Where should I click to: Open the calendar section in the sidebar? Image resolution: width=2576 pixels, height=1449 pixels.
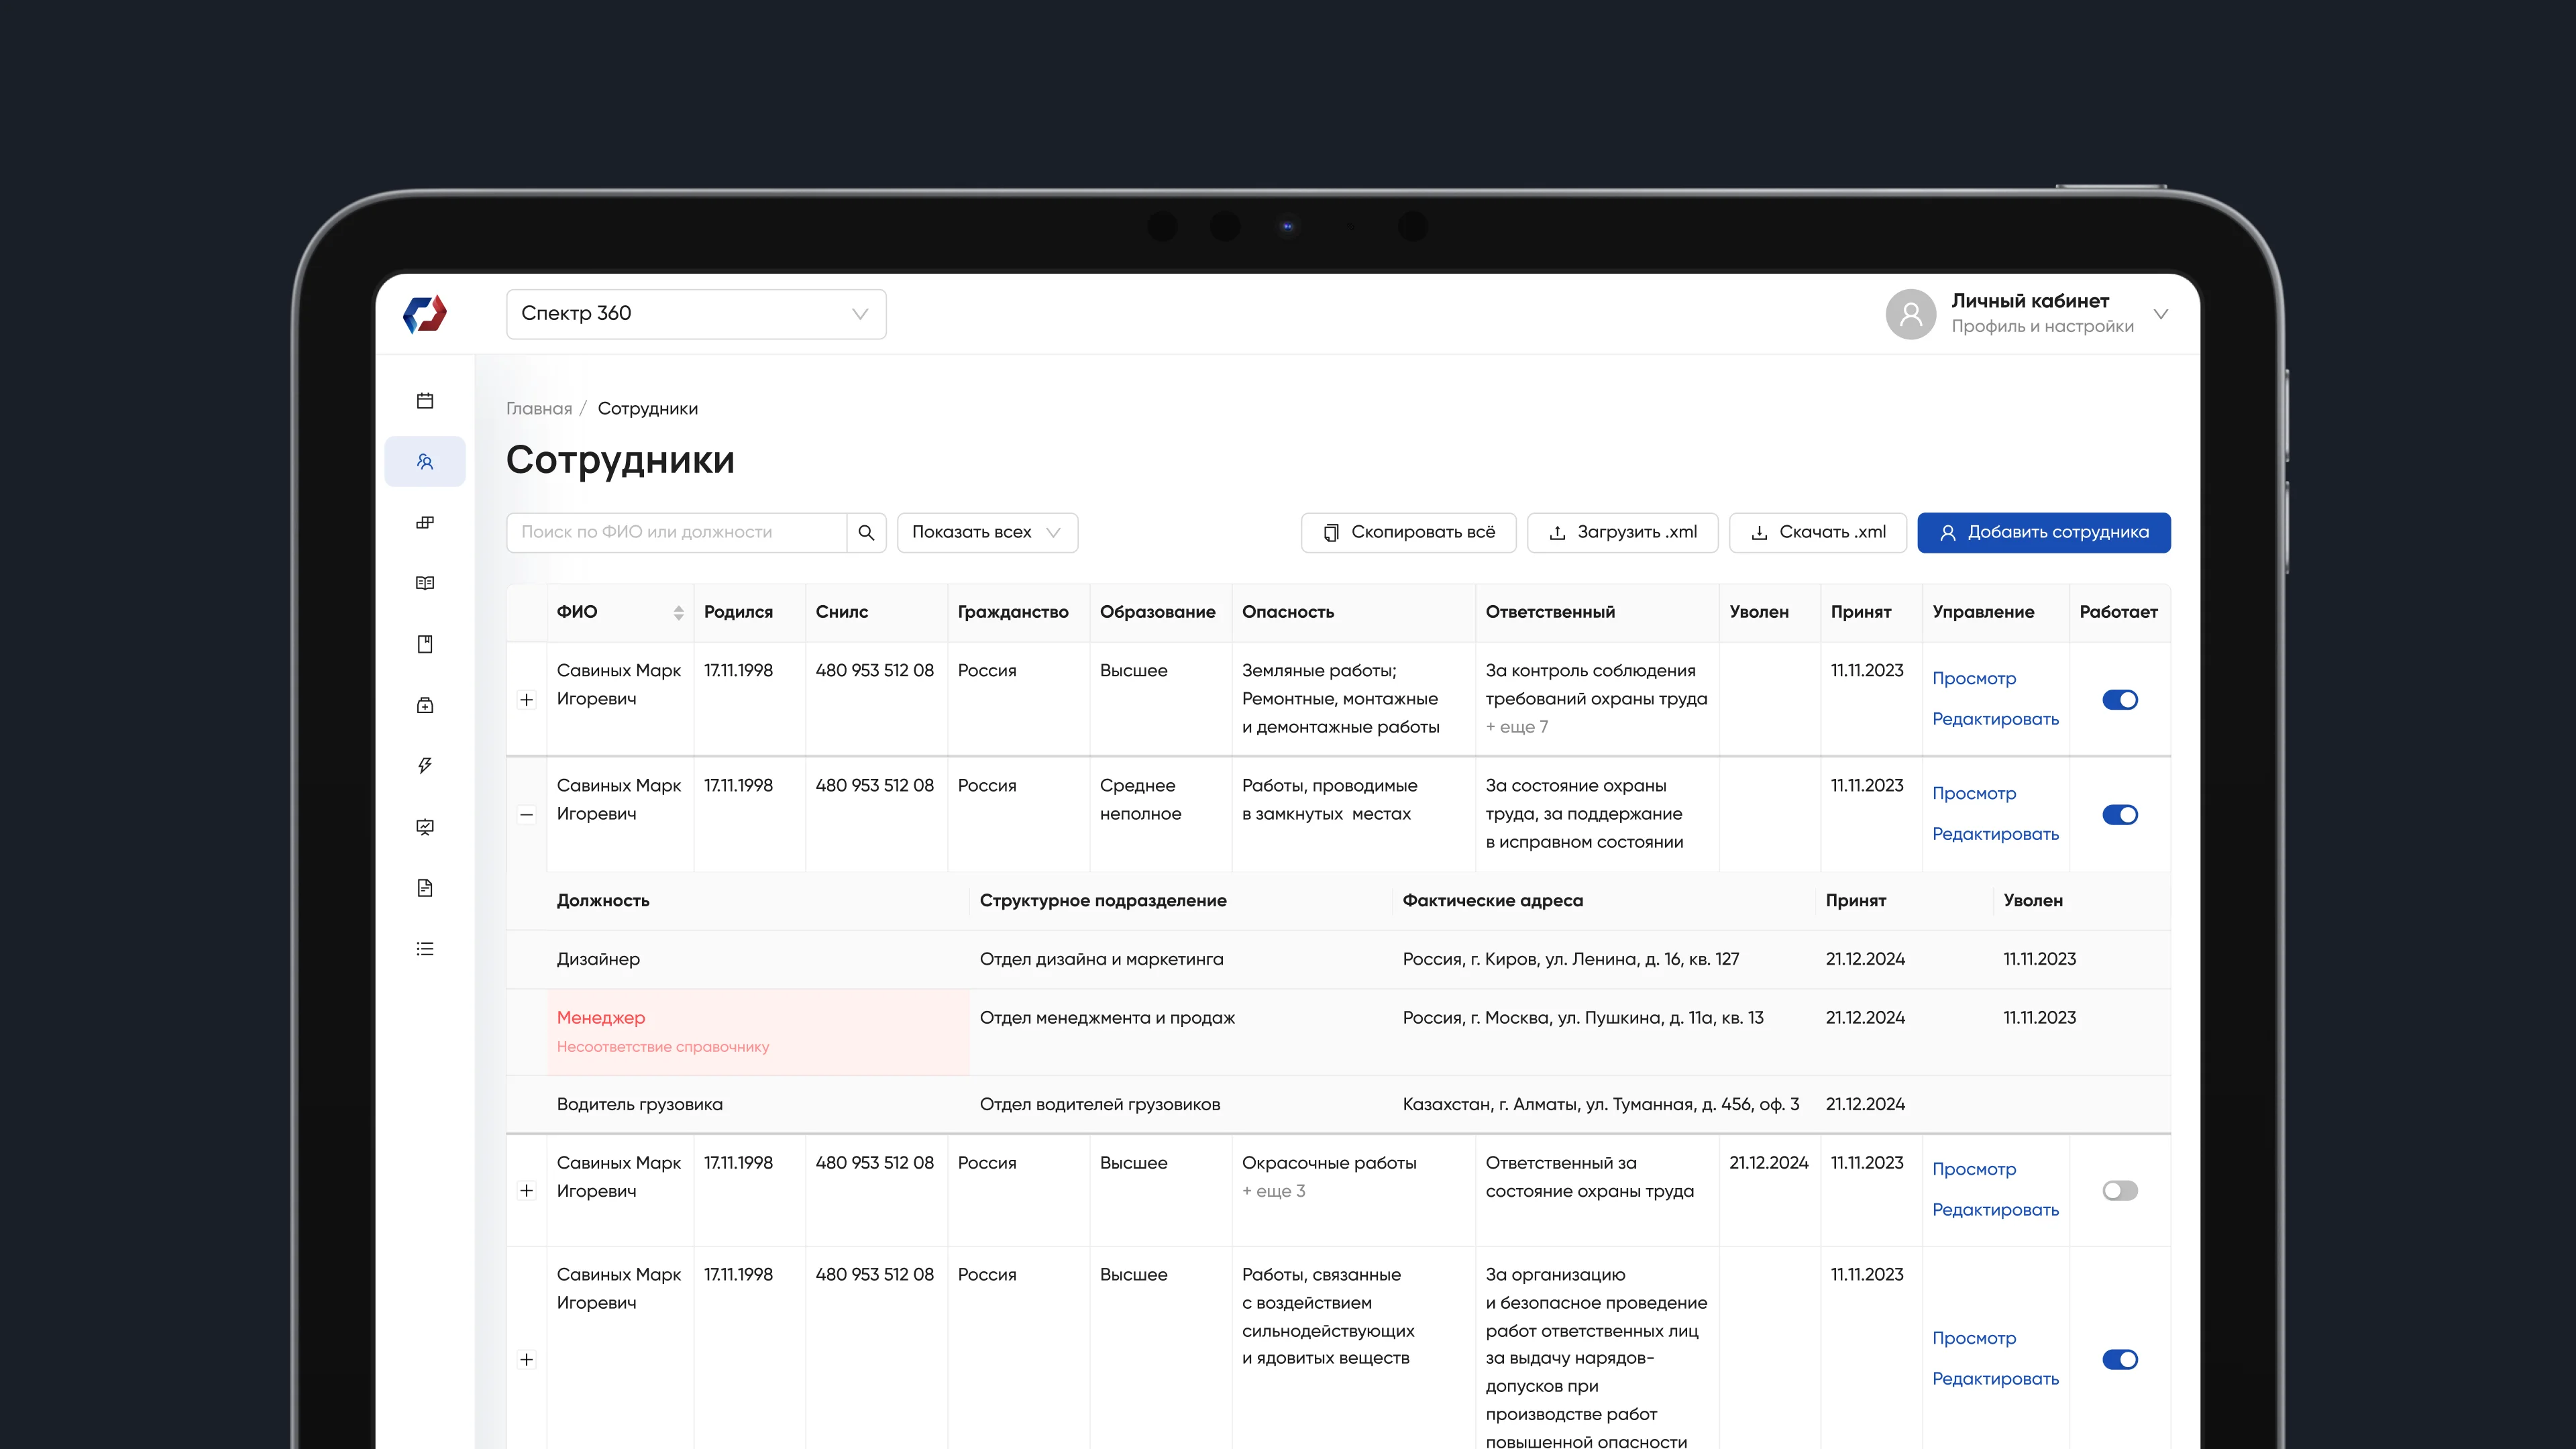pyautogui.click(x=425, y=400)
